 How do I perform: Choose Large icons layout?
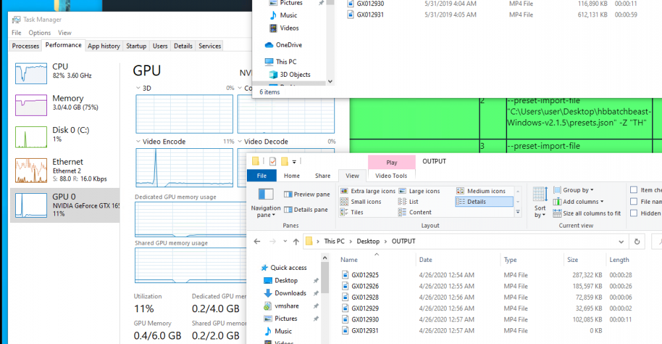(x=419, y=191)
